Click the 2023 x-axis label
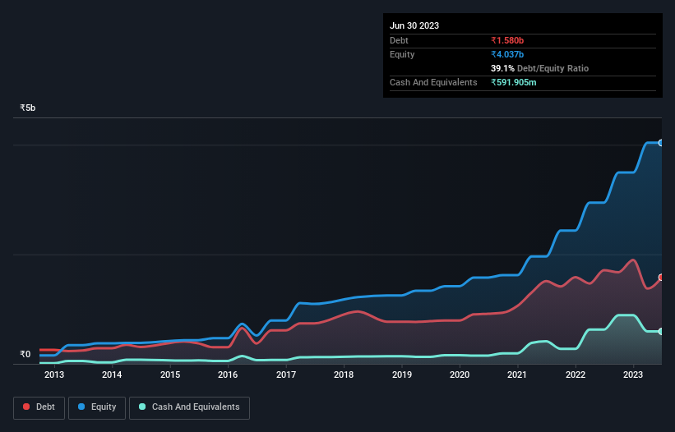 pyautogui.click(x=633, y=375)
